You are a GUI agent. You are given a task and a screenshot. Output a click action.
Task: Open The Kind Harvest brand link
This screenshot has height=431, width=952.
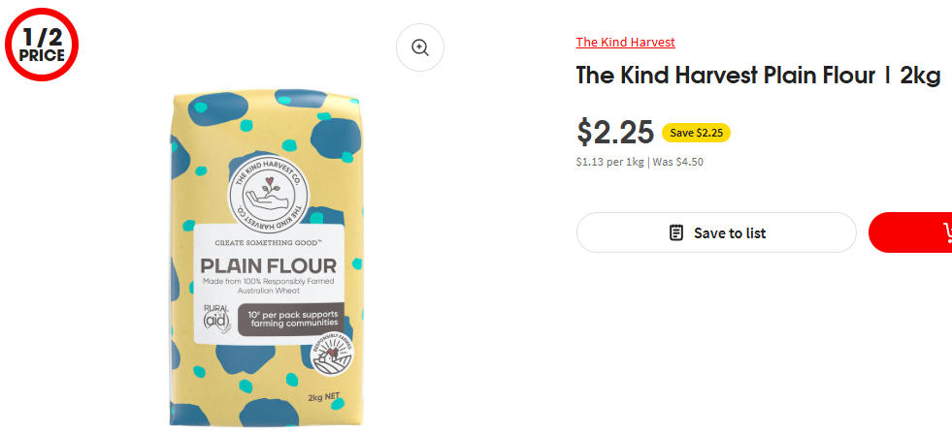[625, 42]
